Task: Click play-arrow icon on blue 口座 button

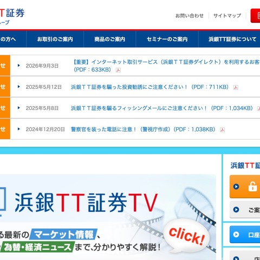Action: tap(236, 235)
